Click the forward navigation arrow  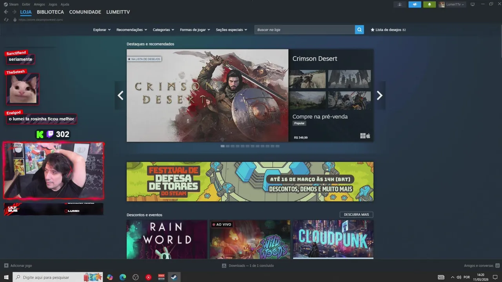coord(15,12)
